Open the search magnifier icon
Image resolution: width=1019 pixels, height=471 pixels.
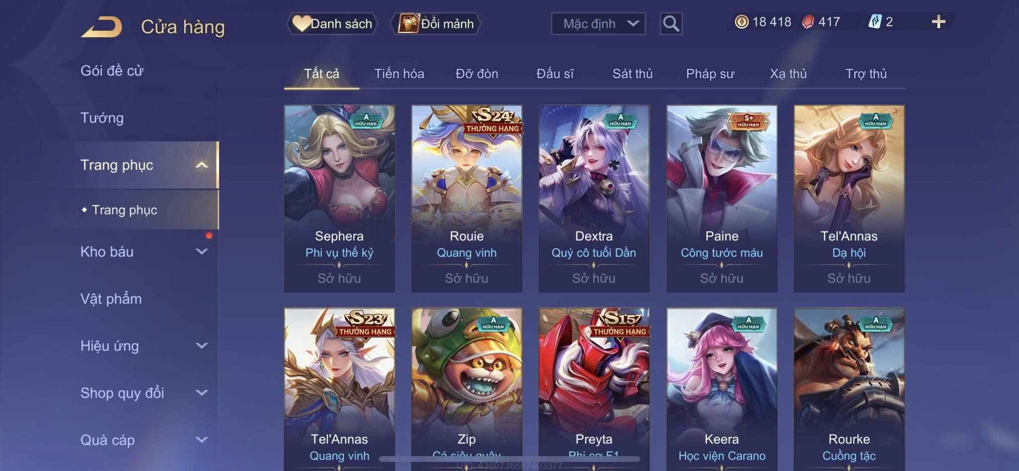(671, 23)
